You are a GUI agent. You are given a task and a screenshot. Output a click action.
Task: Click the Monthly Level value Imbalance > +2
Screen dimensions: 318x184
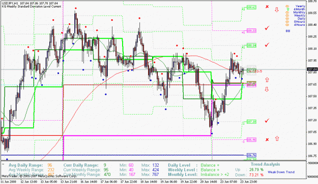click(x=215, y=174)
